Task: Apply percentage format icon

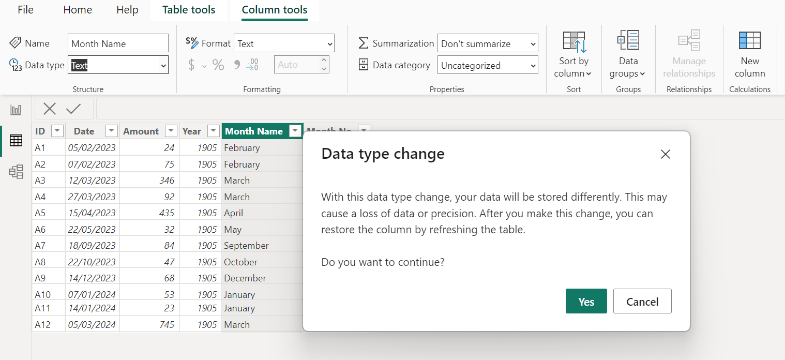Action: point(218,65)
